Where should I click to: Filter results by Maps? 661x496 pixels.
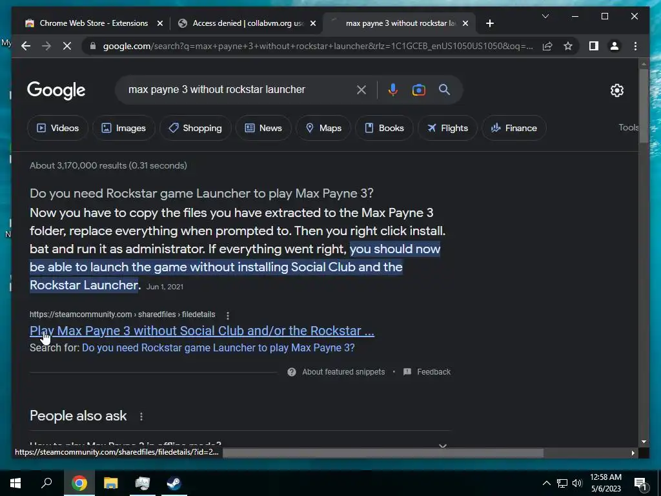coord(323,128)
